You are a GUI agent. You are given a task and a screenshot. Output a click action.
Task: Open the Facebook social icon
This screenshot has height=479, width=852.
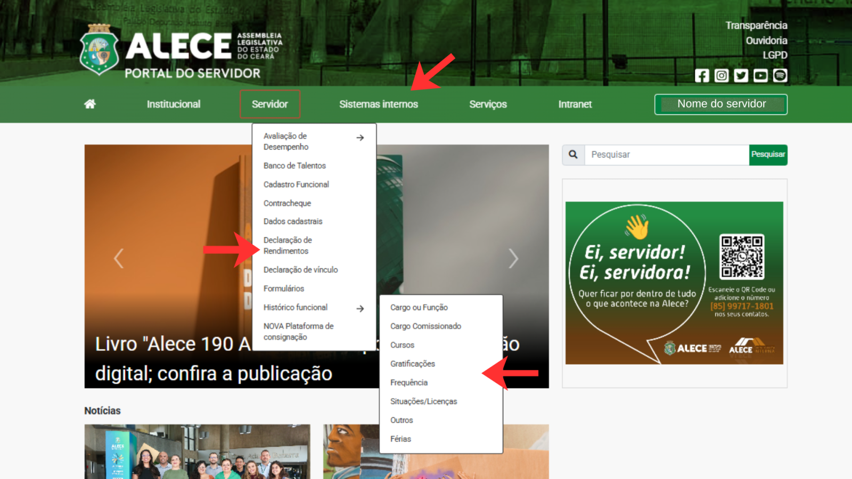702,76
